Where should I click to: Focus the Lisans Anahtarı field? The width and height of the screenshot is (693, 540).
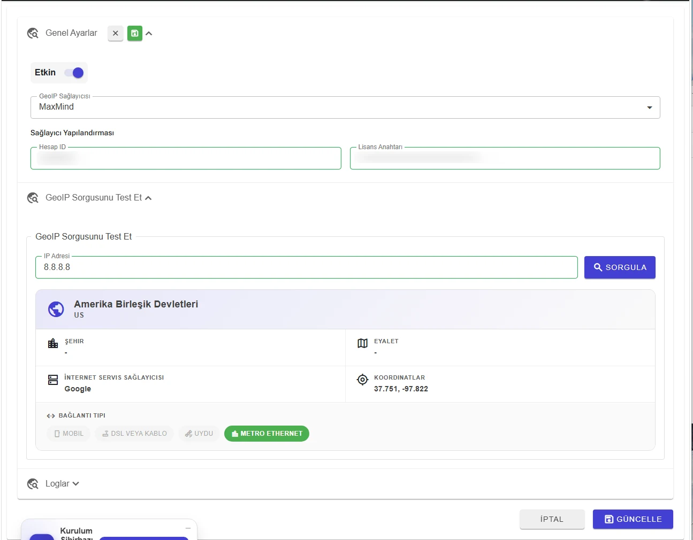pos(505,158)
